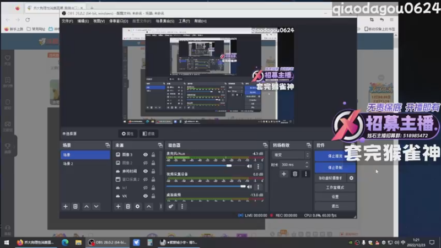This screenshot has width=441, height=248.
Task: Open 场景集合(S) menu in OBS
Action: coord(165,21)
